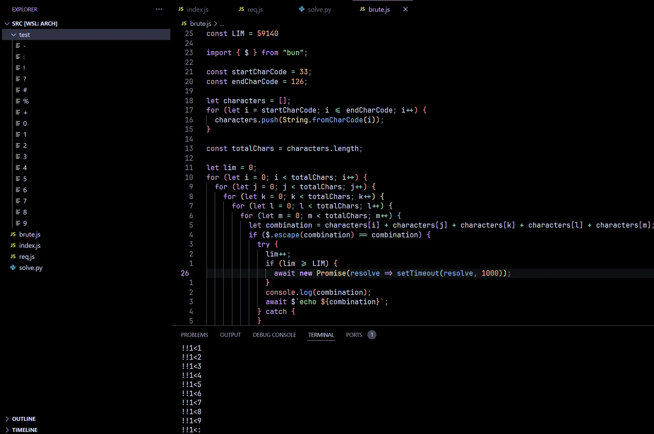Open the DEBUG CONSOLE panel tab
This screenshot has width=654, height=434.
coord(274,335)
